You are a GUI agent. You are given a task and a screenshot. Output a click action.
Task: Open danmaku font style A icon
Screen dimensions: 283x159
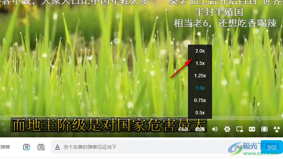[x=57, y=147]
